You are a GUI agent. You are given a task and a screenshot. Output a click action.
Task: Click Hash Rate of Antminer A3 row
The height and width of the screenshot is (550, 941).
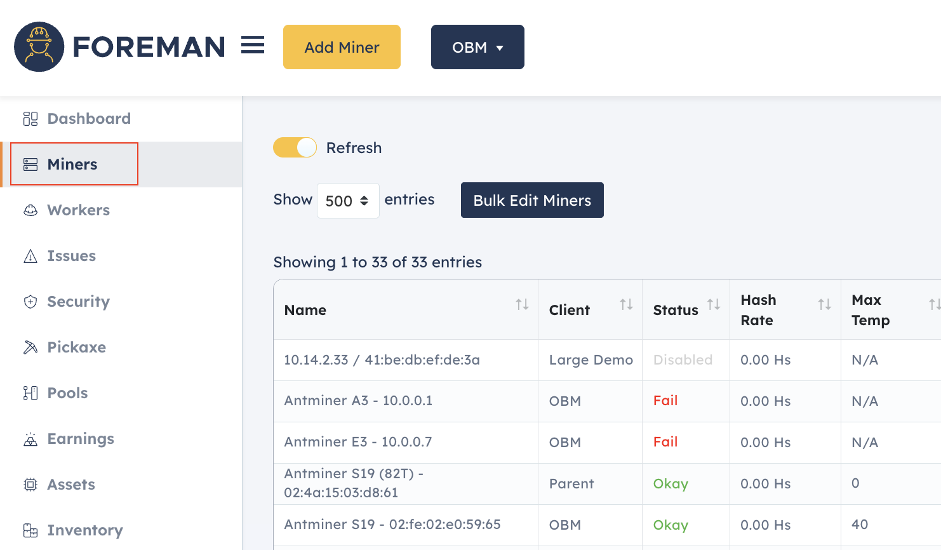click(765, 401)
